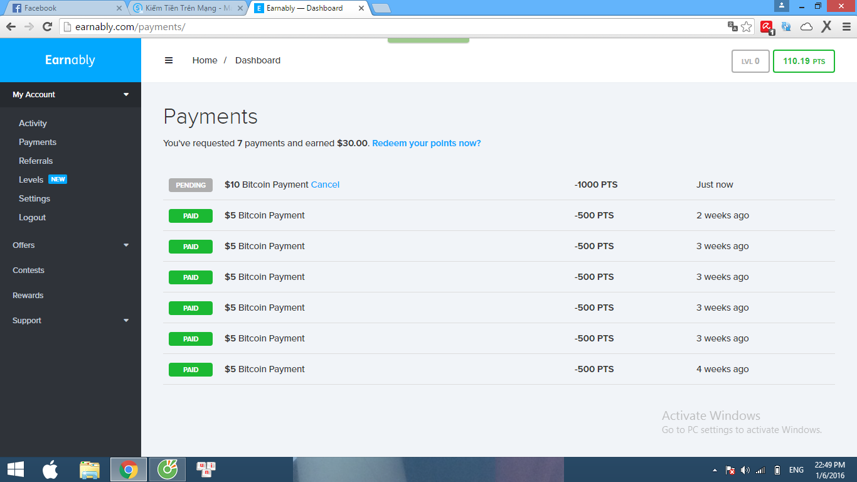Expand the Offers sidebar section
Screen dimensions: 857x482
[x=70, y=245]
